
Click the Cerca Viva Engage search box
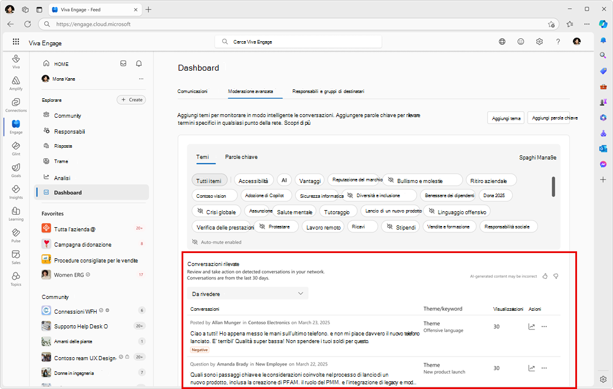pyautogui.click(x=298, y=42)
